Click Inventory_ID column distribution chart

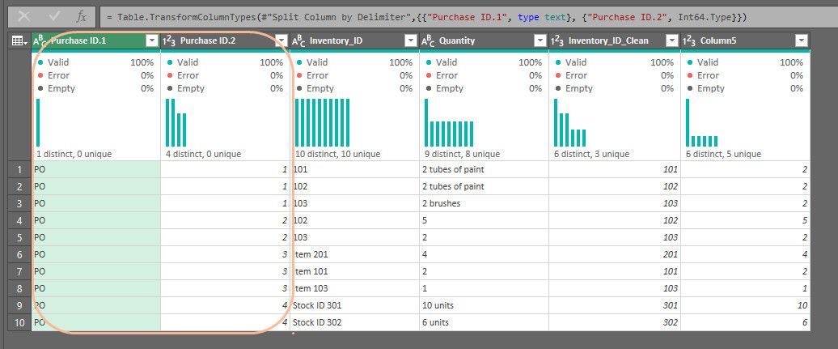point(322,122)
